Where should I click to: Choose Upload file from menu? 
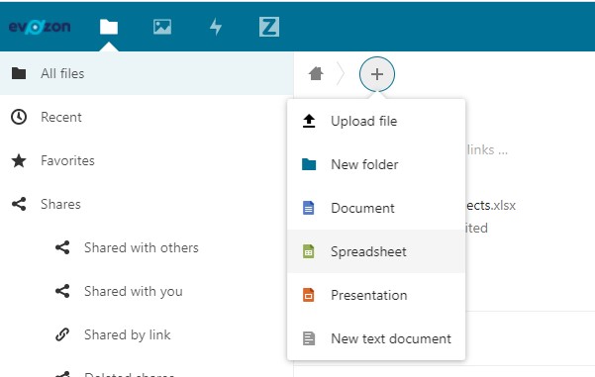coord(376,121)
